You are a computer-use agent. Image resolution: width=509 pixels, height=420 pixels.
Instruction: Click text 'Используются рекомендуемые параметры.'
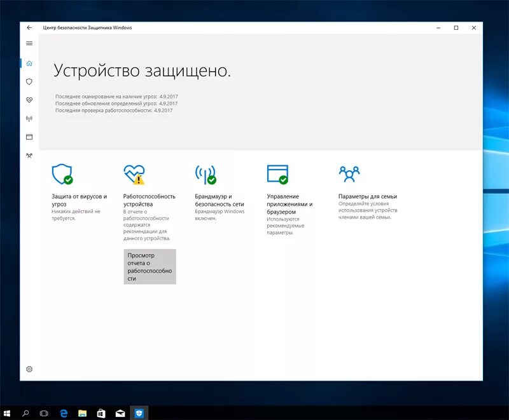[285, 226]
